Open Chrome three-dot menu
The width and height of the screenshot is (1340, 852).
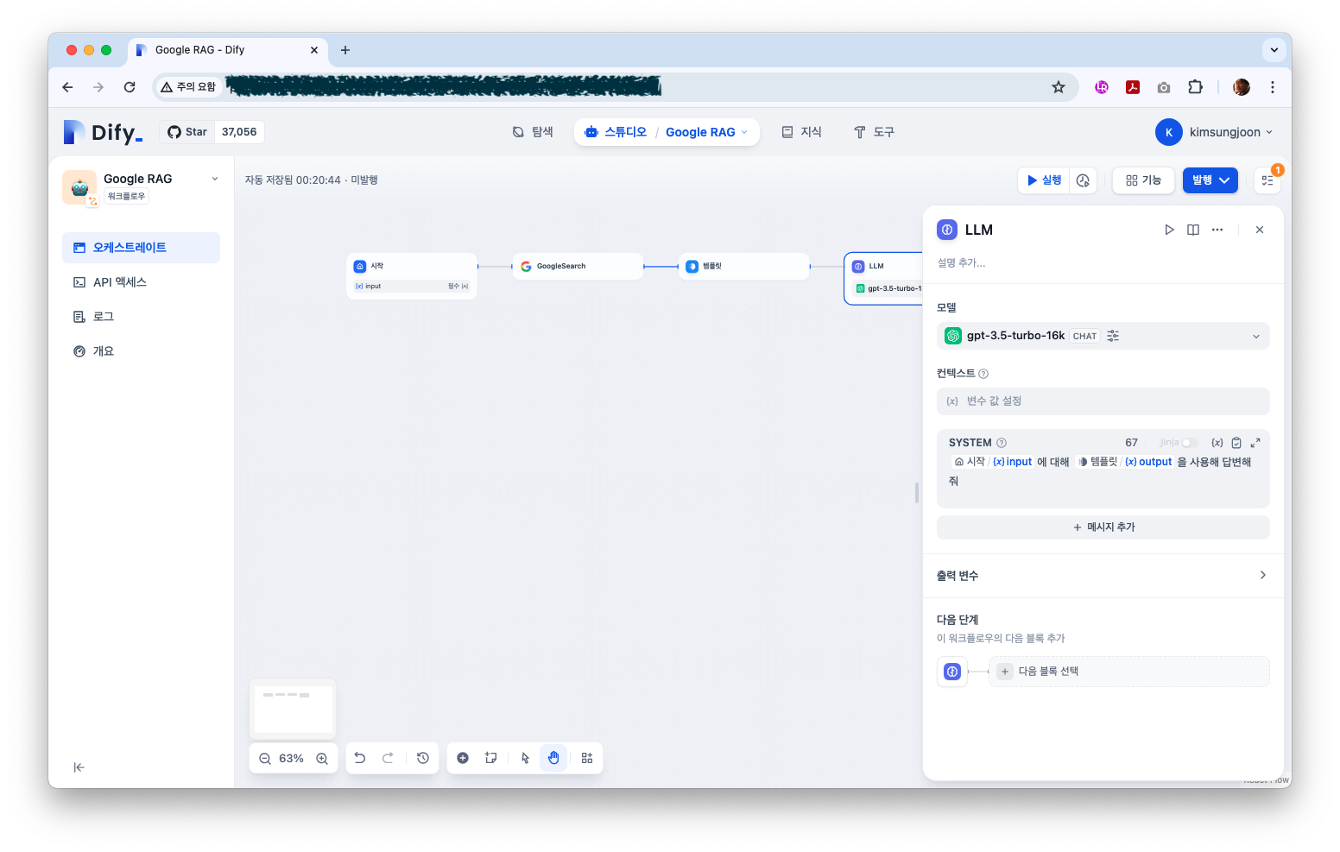[x=1273, y=87]
